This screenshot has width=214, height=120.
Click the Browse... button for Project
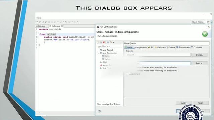tap(199, 55)
